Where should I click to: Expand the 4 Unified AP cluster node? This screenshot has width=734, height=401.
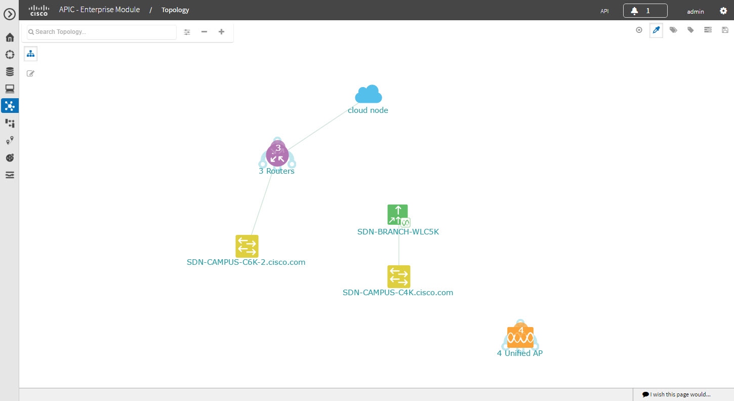(x=520, y=334)
